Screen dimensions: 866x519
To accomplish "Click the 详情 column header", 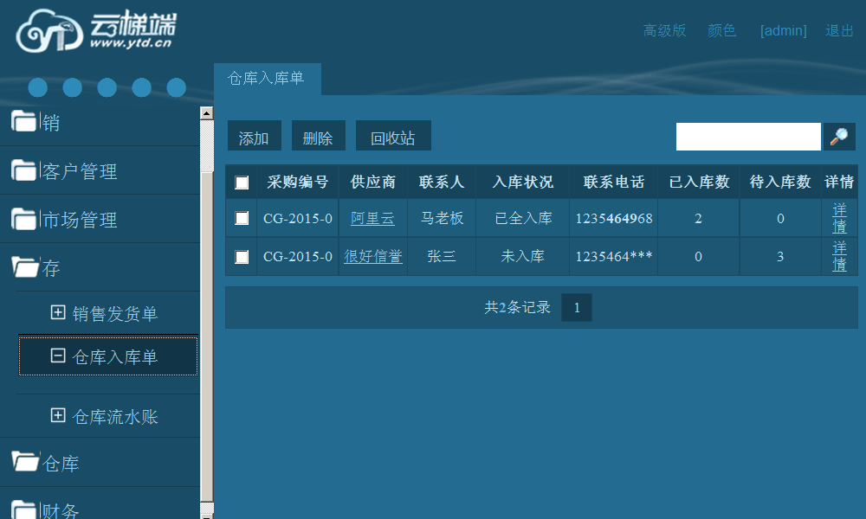I will pos(839,182).
